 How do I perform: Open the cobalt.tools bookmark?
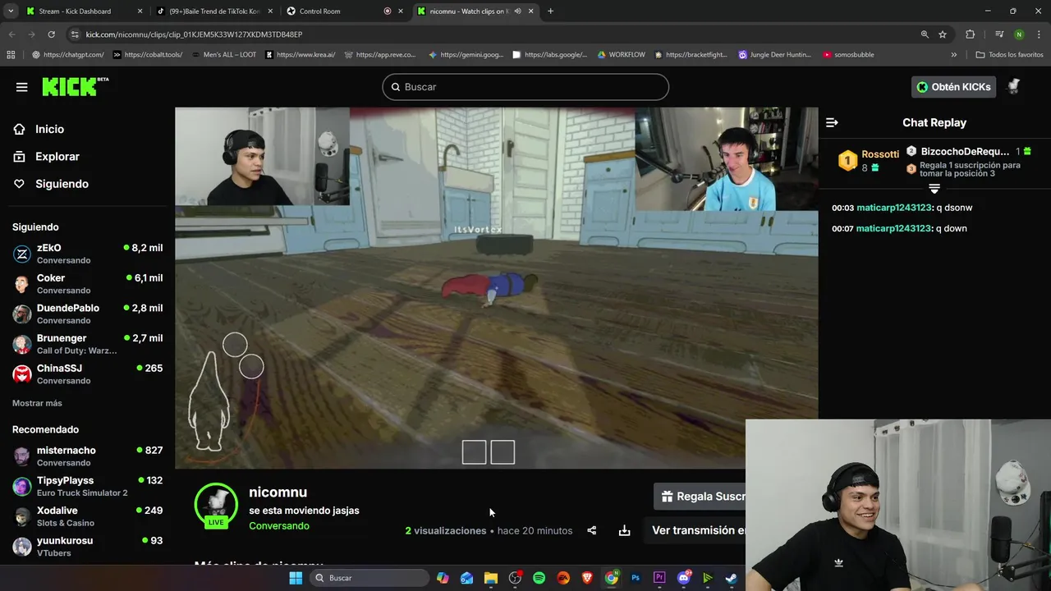point(148,55)
